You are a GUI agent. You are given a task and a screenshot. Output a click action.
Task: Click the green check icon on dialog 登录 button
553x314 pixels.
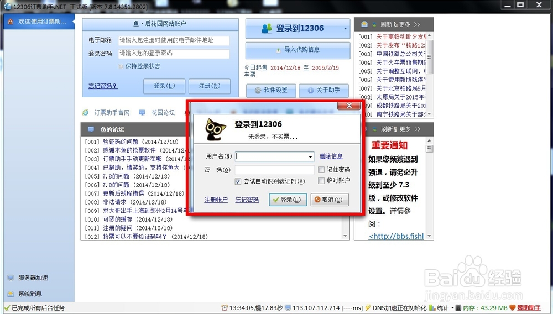(x=276, y=200)
